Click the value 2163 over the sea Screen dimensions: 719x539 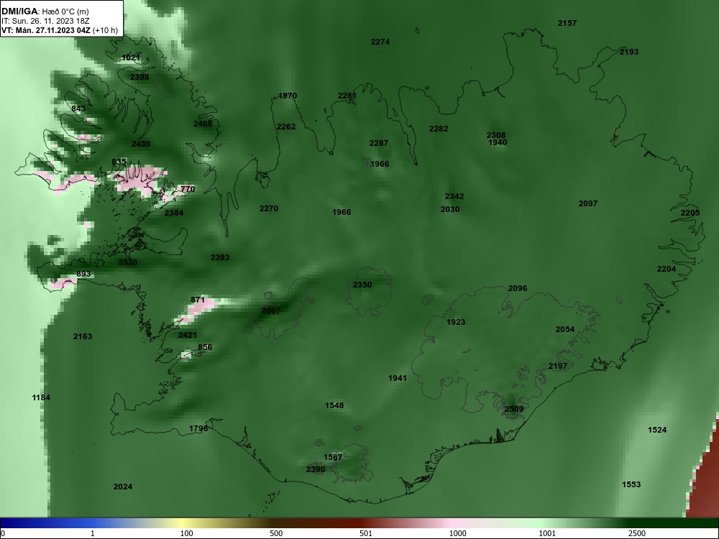point(83,336)
